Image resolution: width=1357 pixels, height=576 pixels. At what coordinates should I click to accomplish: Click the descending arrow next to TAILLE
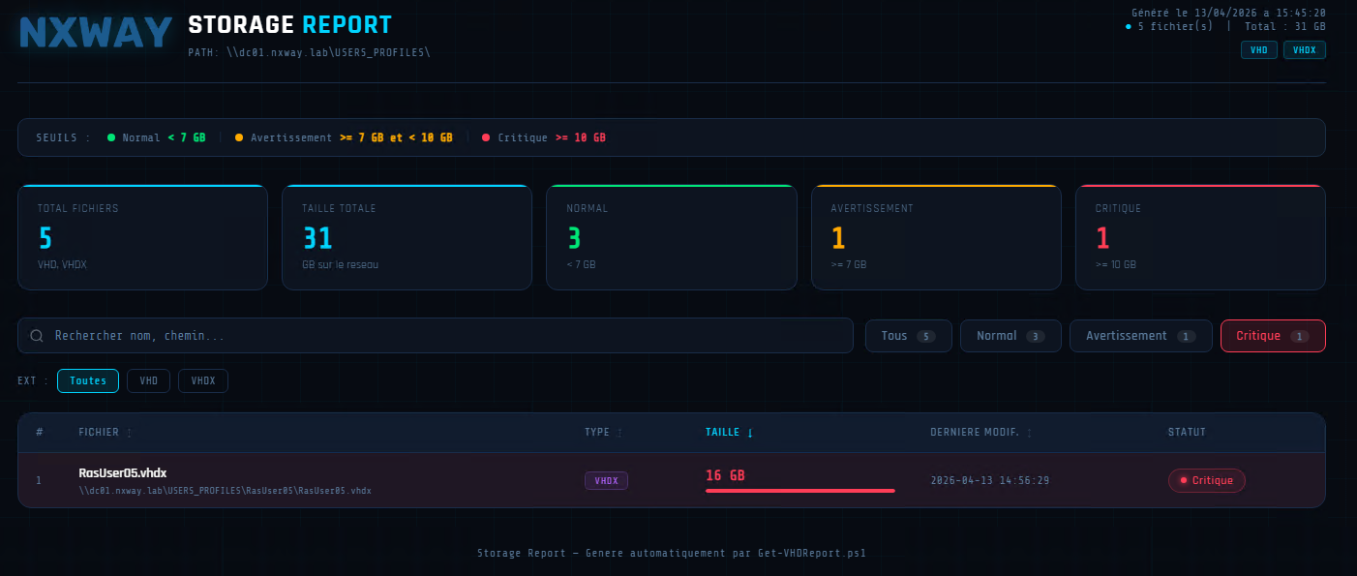(x=750, y=433)
